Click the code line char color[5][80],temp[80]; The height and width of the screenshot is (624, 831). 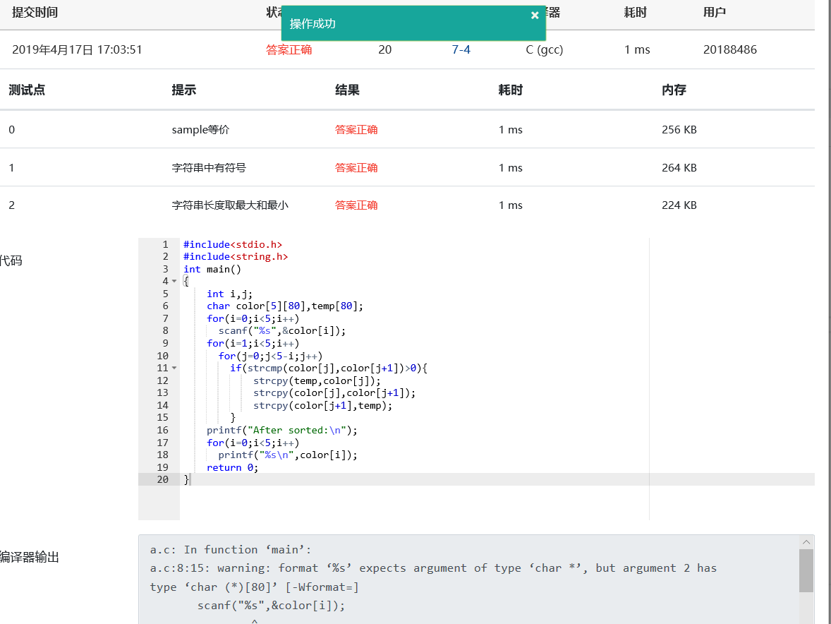click(285, 306)
